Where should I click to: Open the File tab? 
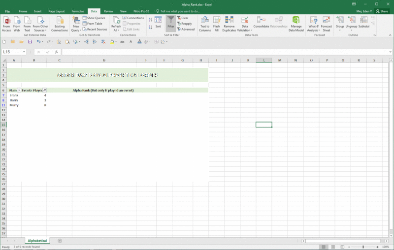[7, 11]
